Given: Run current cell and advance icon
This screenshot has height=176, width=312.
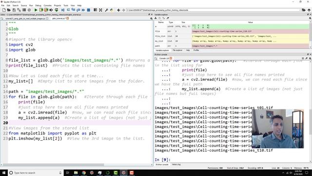Looking at the screenshot, I should [x=46, y=10].
